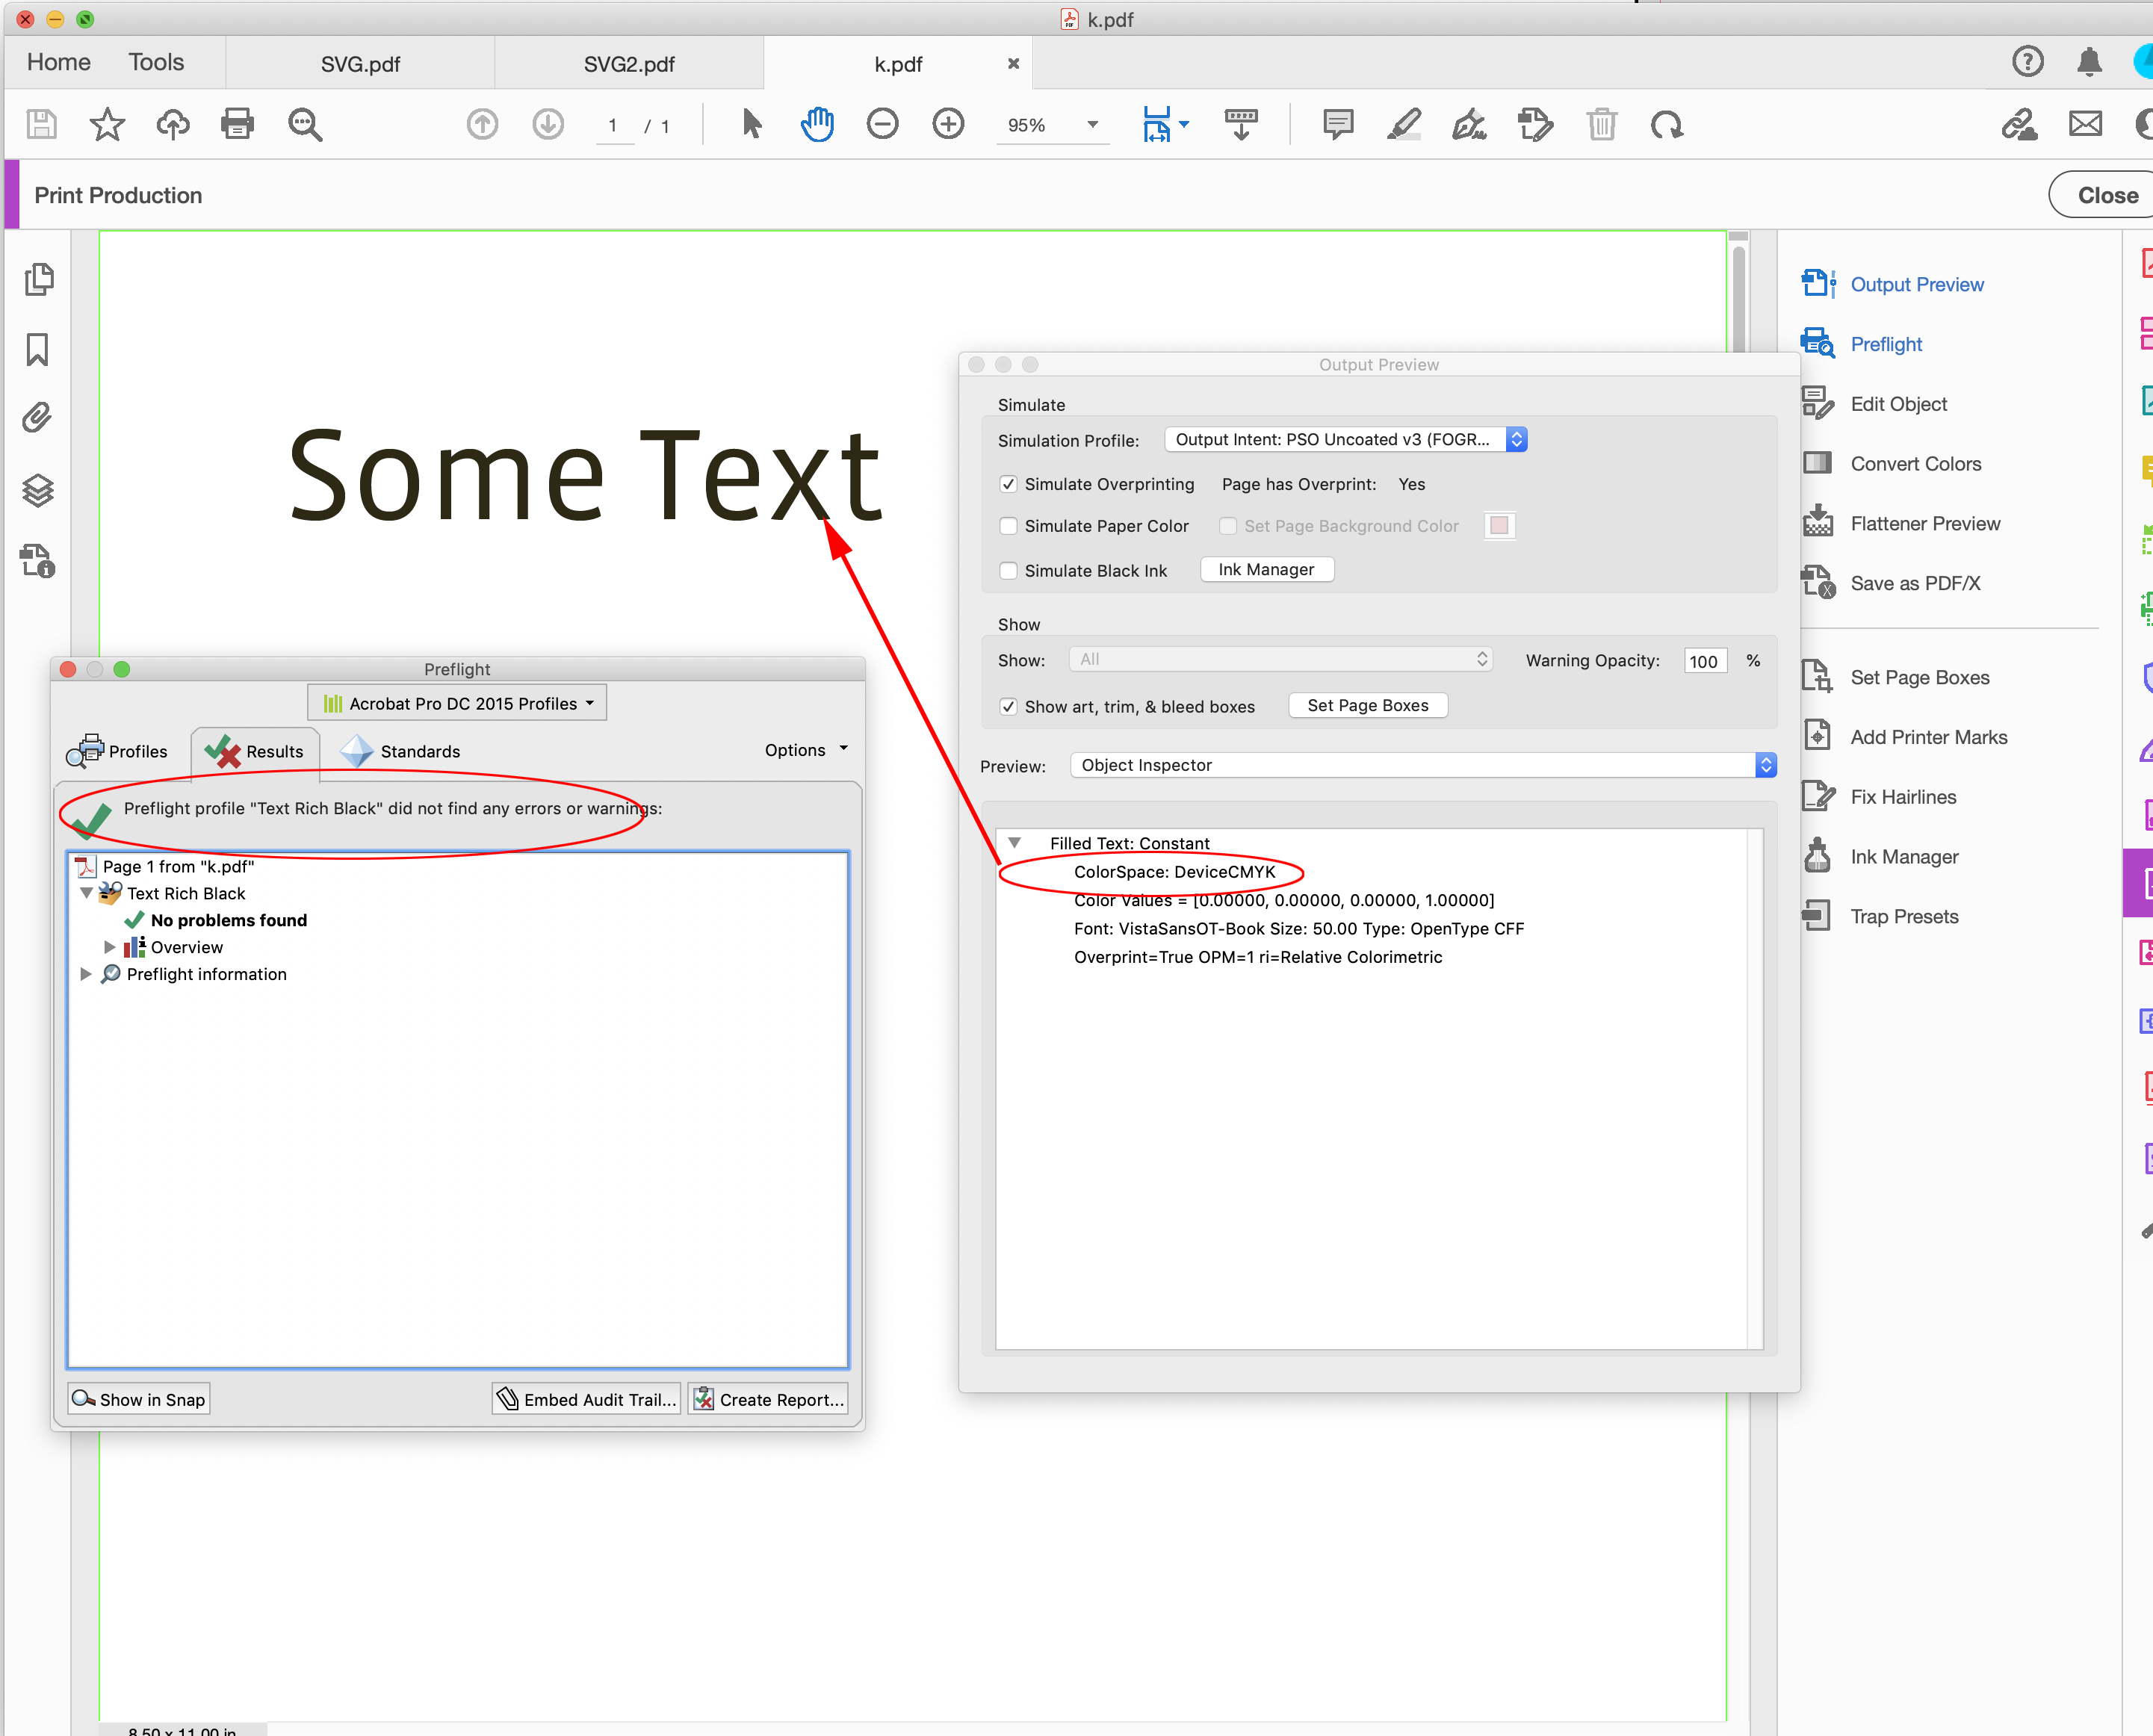The image size is (2153, 1736).
Task: Select the highlighter tool
Action: coord(1403,124)
